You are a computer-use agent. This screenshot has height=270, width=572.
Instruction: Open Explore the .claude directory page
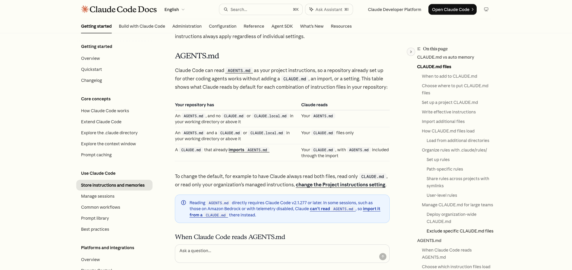109,133
